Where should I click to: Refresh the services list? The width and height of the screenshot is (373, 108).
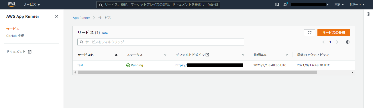tap(309, 33)
